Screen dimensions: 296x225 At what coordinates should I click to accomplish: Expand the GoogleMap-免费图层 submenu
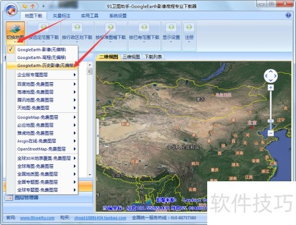(x=42, y=117)
